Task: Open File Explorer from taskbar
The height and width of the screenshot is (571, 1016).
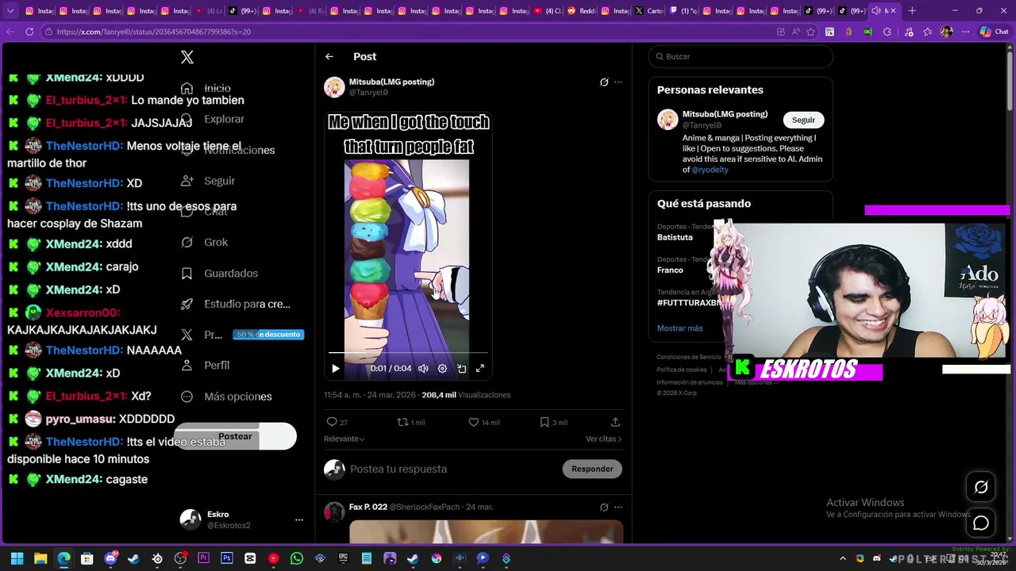Action: [40, 559]
